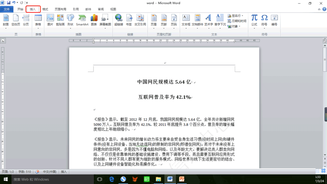Insert numbering (编号)
The image size is (327, 184).
tap(274, 20)
